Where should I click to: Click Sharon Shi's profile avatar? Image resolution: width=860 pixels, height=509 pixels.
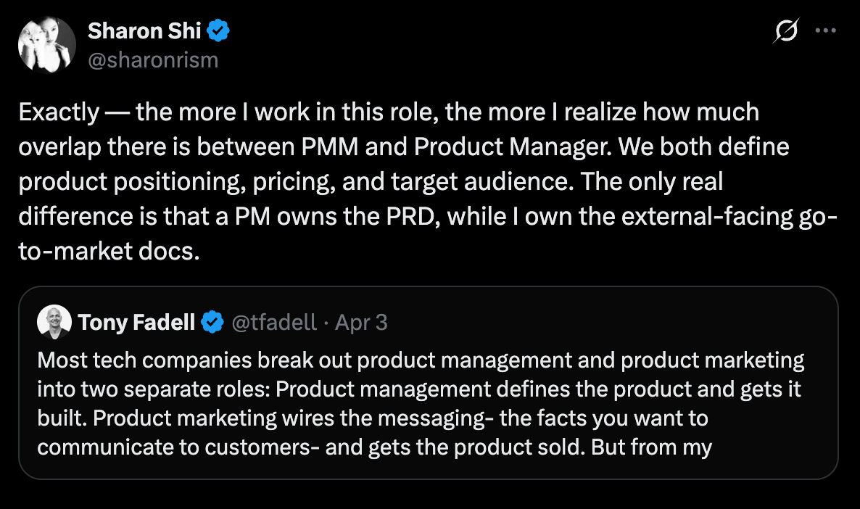pyautogui.click(x=47, y=44)
